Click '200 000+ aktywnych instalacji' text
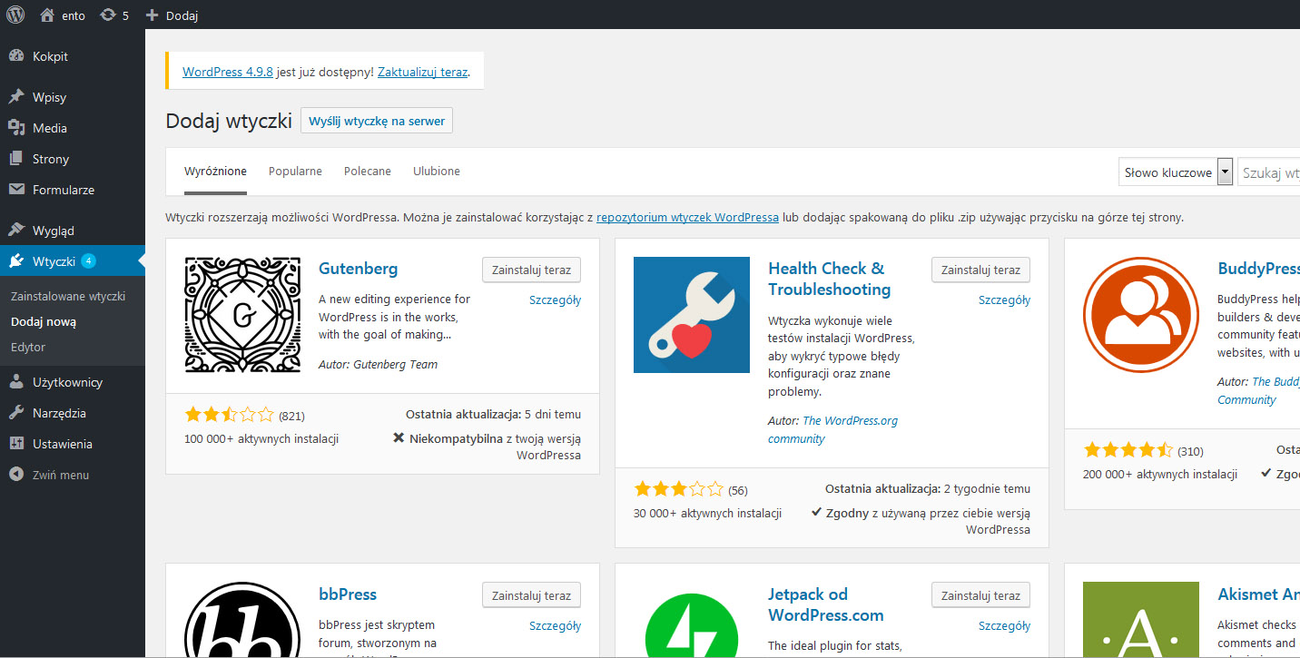 pyautogui.click(x=1160, y=474)
